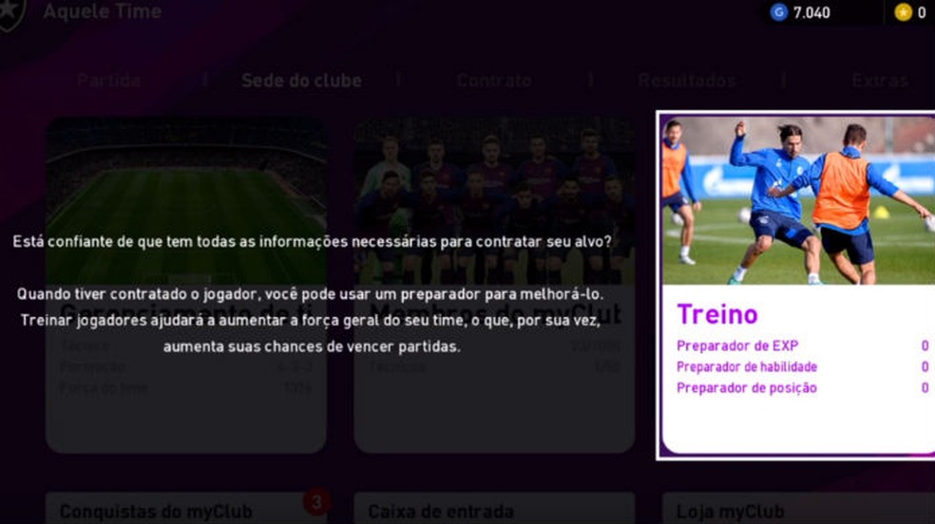Choose the Preparador de EXP entry

(x=802, y=346)
